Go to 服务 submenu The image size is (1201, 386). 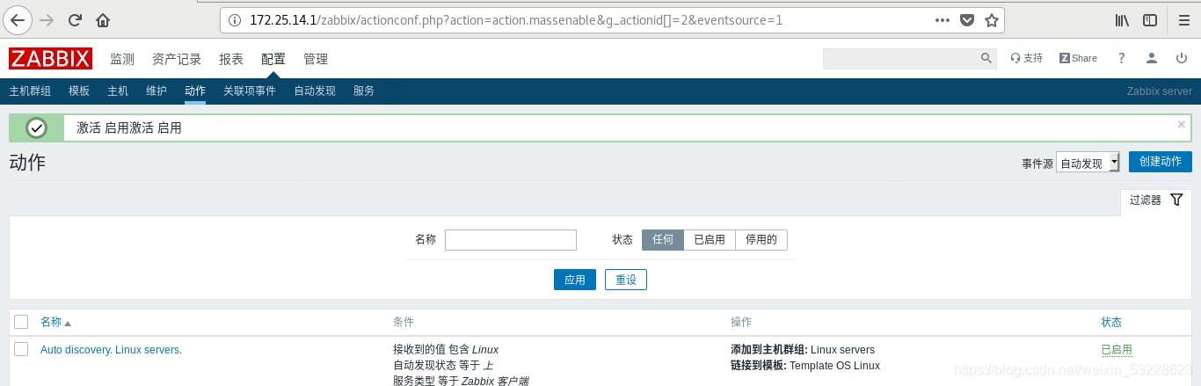click(364, 91)
